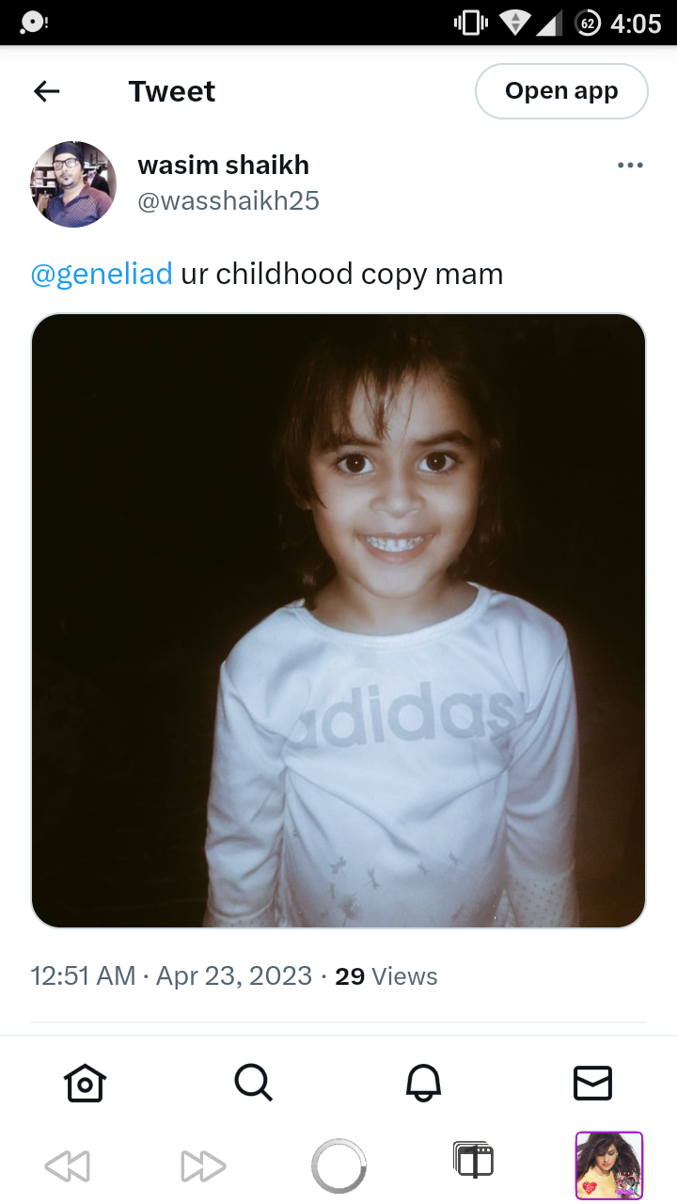The image size is (677, 1204).
Task: Open the profile thumbnail in browser bar
Action: click(609, 1165)
